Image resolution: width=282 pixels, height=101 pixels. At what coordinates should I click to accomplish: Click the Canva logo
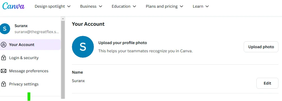(13, 6)
